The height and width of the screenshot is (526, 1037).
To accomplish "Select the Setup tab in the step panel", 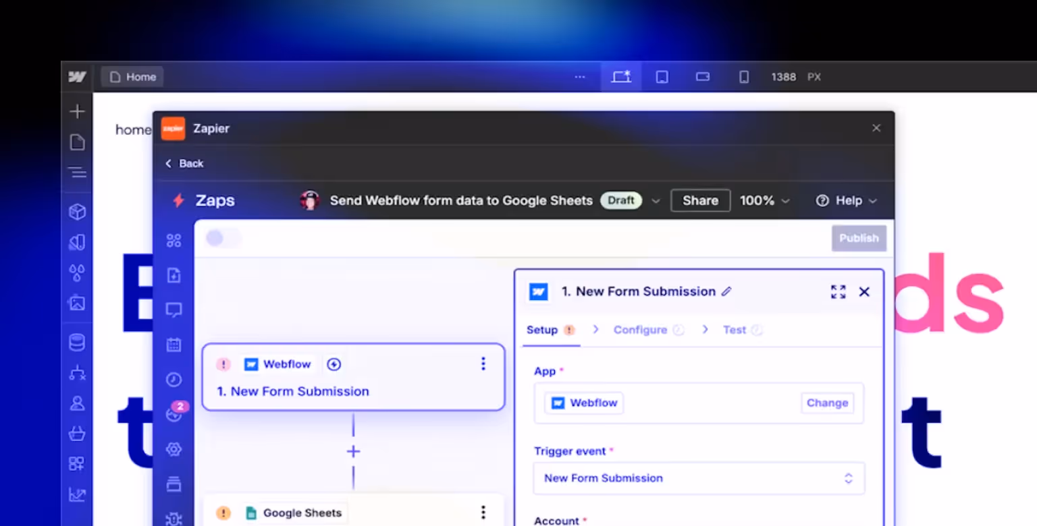I will point(542,330).
